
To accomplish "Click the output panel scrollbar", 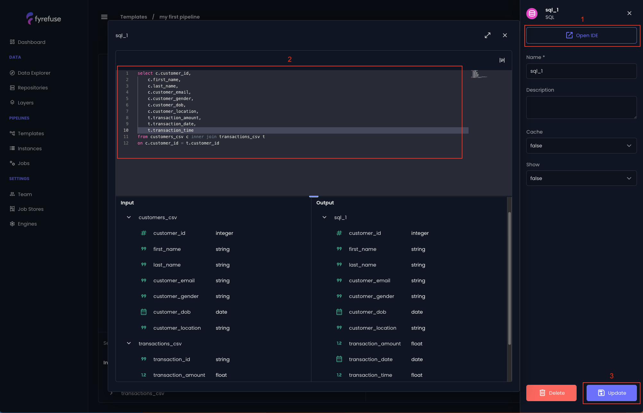I will pyautogui.click(x=509, y=278).
